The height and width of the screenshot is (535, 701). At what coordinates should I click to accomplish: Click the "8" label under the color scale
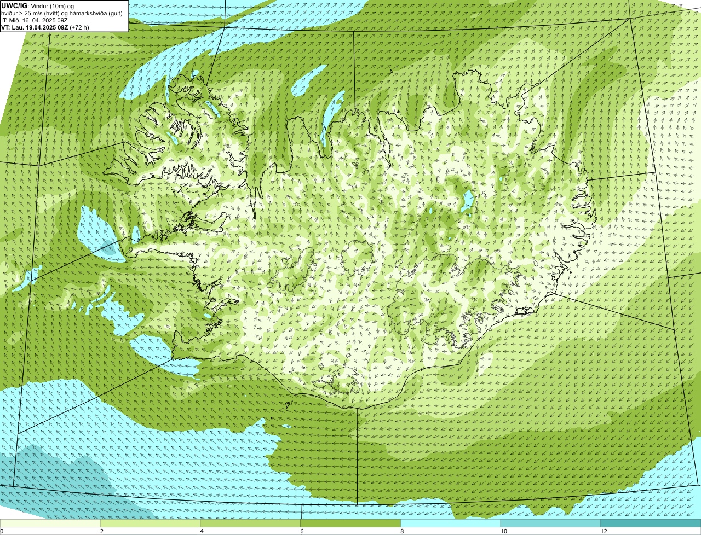click(402, 531)
